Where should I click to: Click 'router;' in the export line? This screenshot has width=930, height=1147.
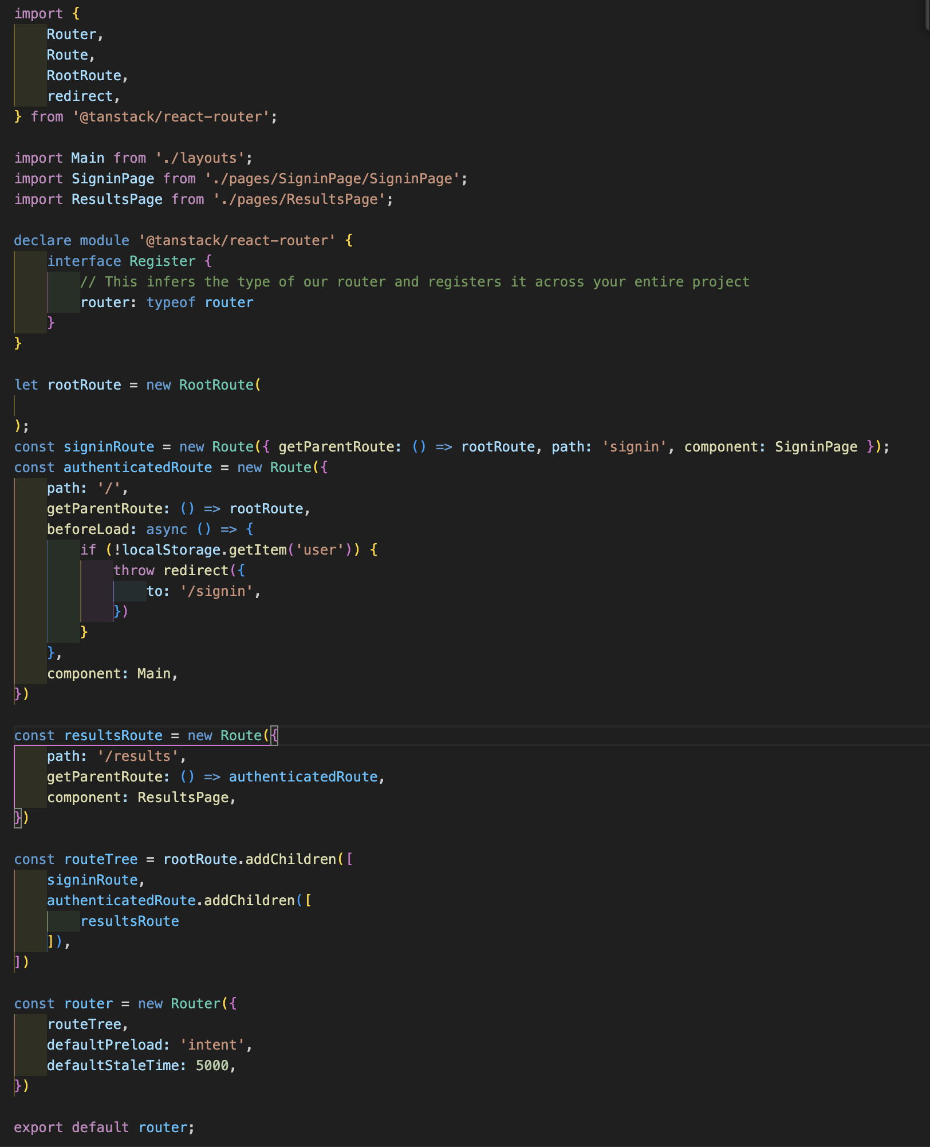[x=167, y=1128]
